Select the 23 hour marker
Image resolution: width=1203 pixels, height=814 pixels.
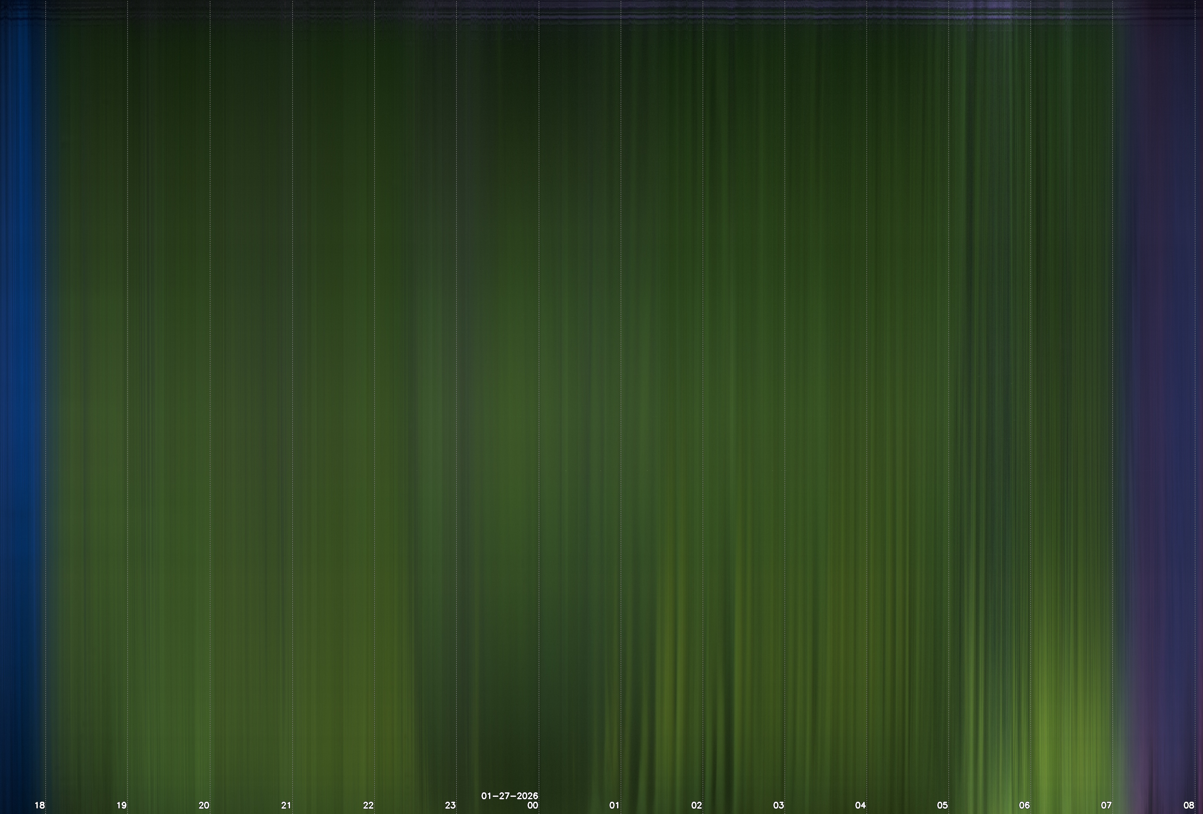click(450, 805)
